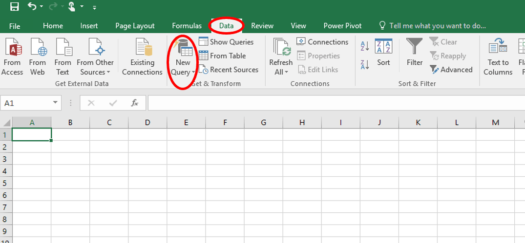Click the Cancel X in formula bar

91,103
